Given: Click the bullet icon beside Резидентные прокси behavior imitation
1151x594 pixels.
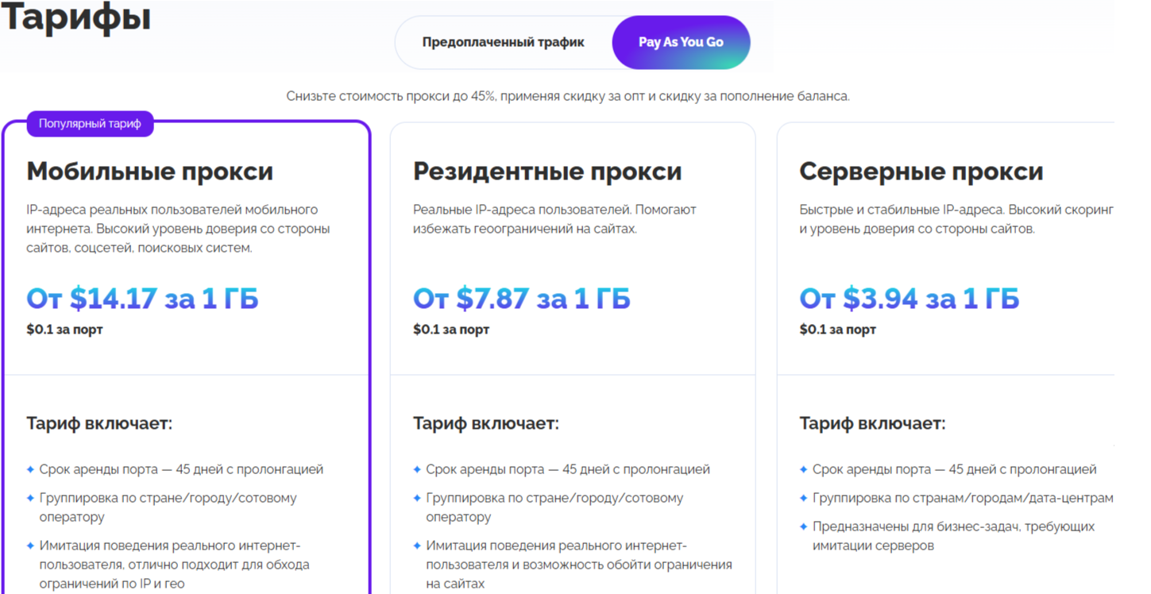Looking at the screenshot, I should [x=417, y=546].
